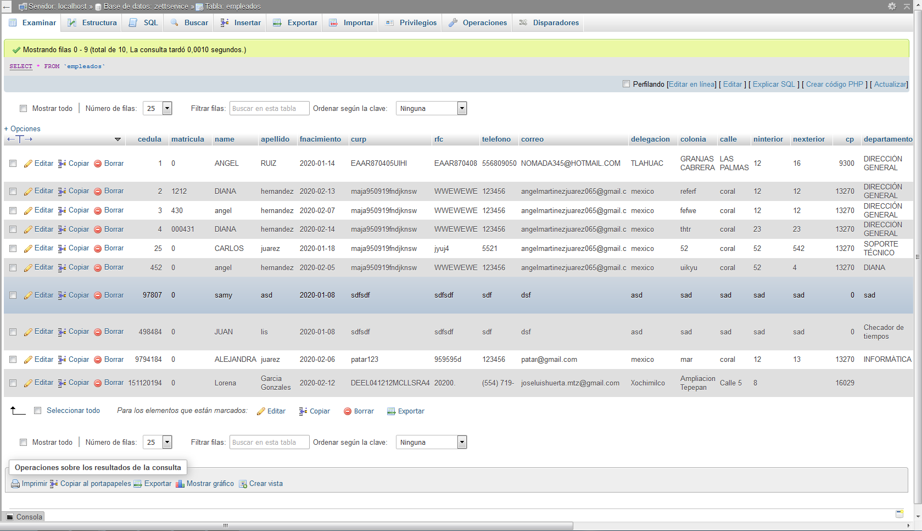Image resolution: width=922 pixels, height=531 pixels.
Task: Open the upper Ordenar según la clave dropdown
Action: (431, 108)
